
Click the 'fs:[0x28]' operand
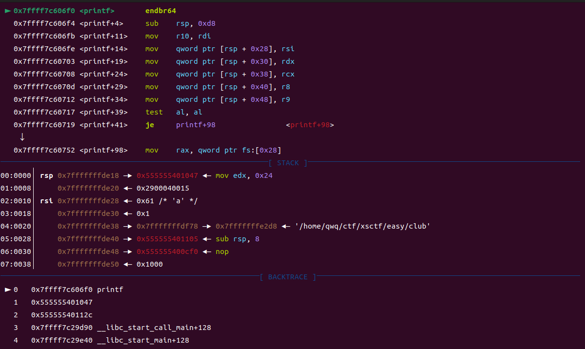[262, 150]
